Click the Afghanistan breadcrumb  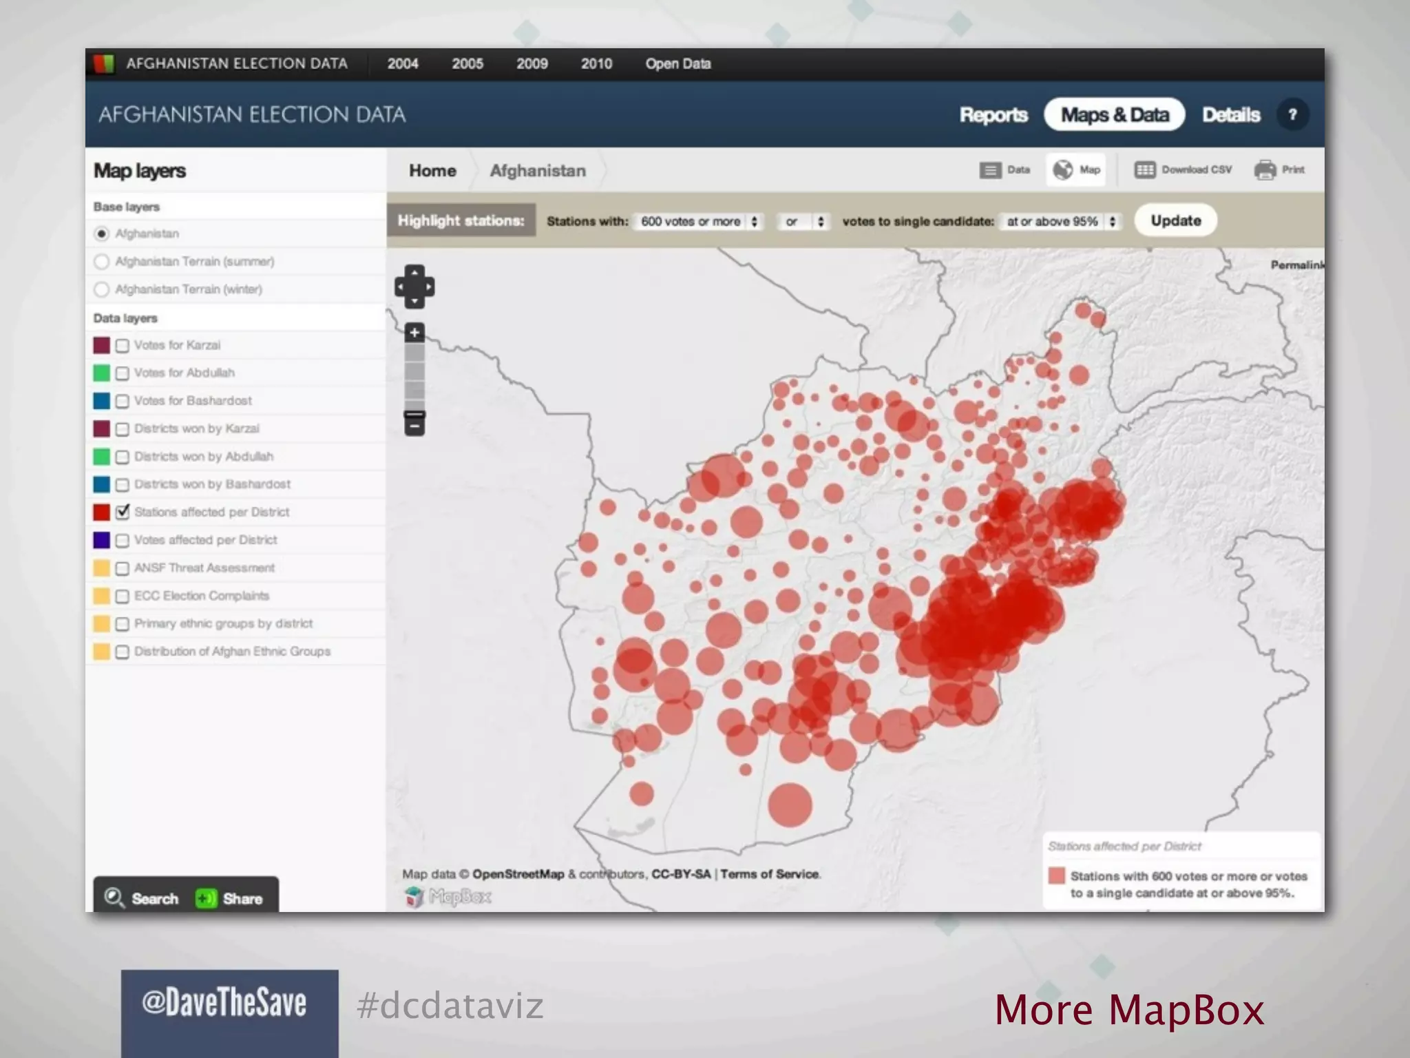(538, 171)
